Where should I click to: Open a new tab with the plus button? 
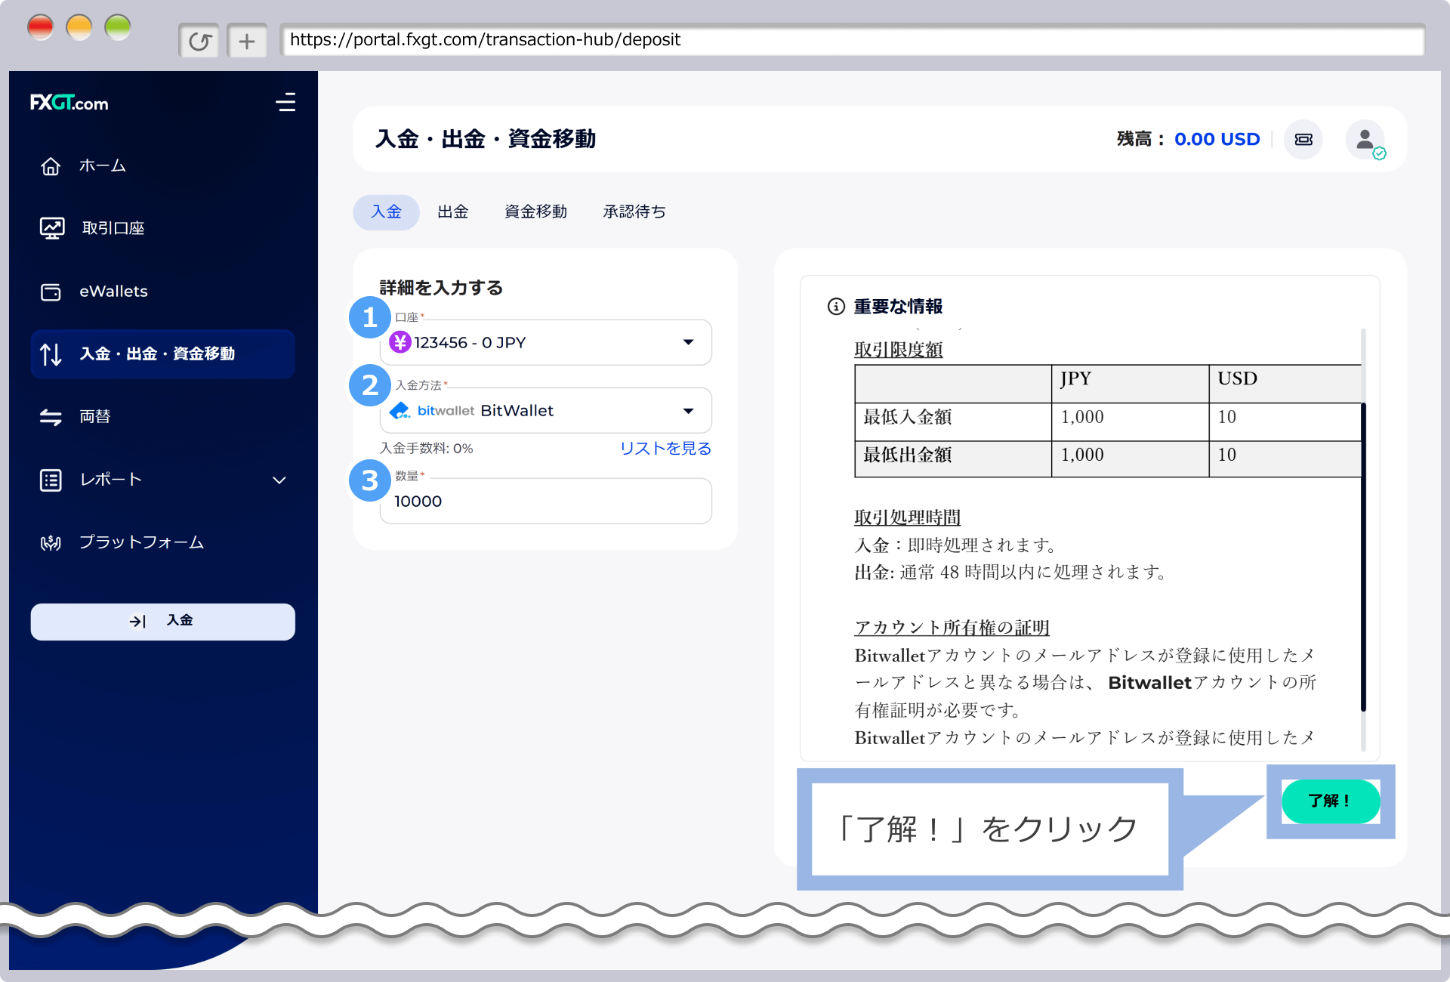click(247, 41)
